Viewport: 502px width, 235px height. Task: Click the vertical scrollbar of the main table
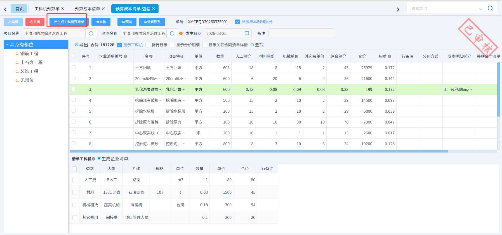[x=498, y=89]
